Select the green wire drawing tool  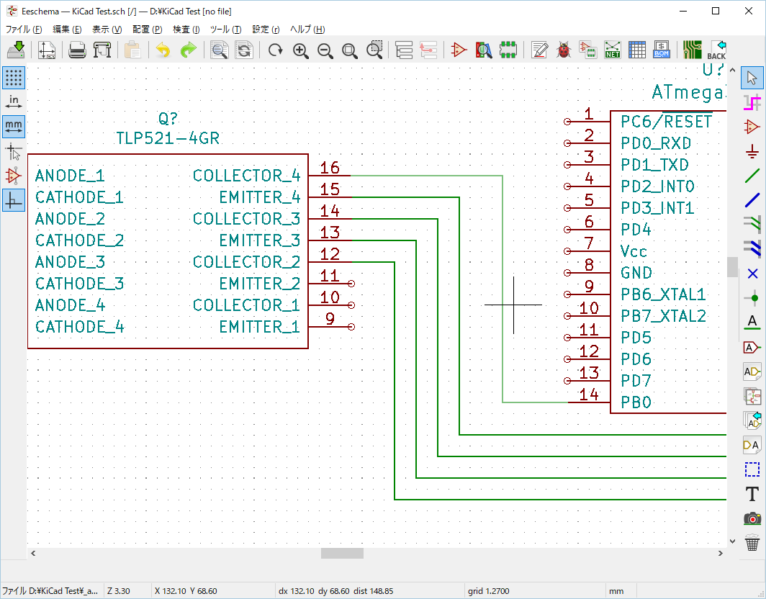(x=752, y=176)
